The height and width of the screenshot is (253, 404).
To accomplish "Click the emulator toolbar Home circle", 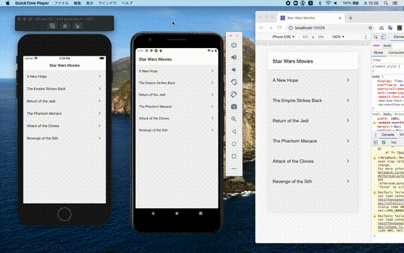I will tap(234, 144).
